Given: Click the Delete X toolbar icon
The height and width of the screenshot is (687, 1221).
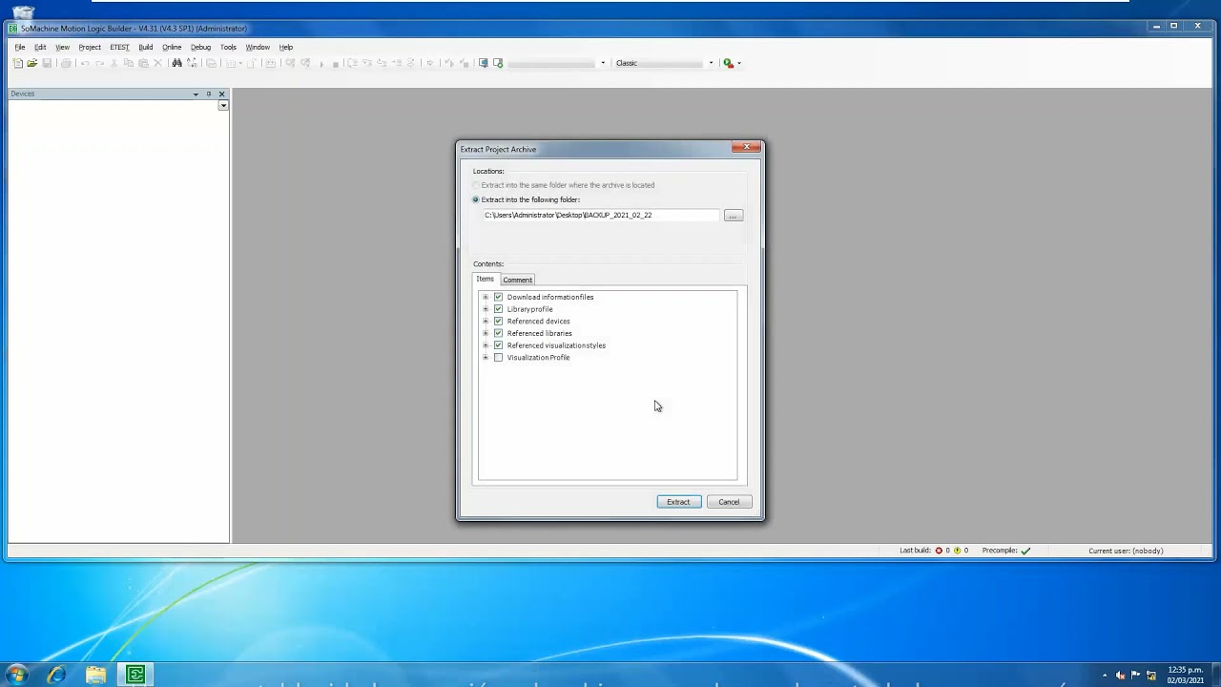Looking at the screenshot, I should (x=158, y=63).
